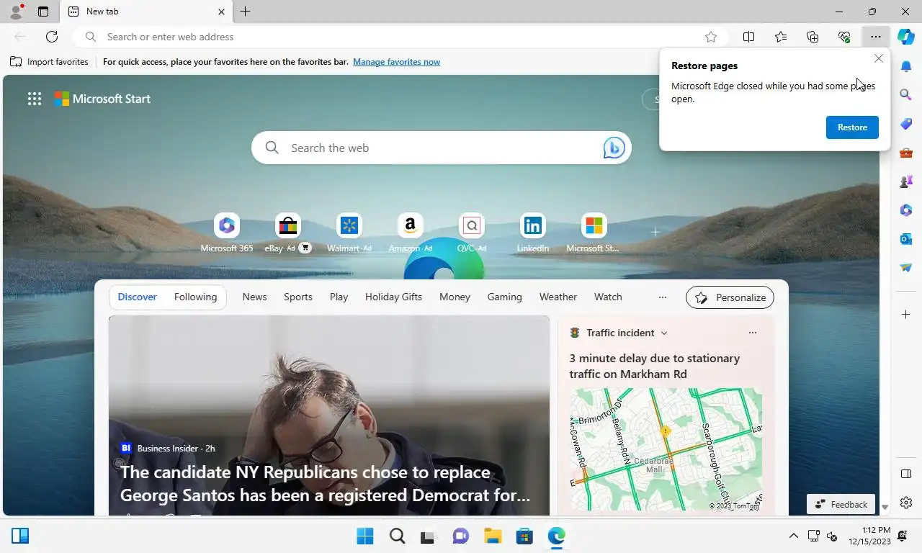The image size is (922, 553).
Task: Open the tab actions menu icon
Action: click(x=43, y=12)
